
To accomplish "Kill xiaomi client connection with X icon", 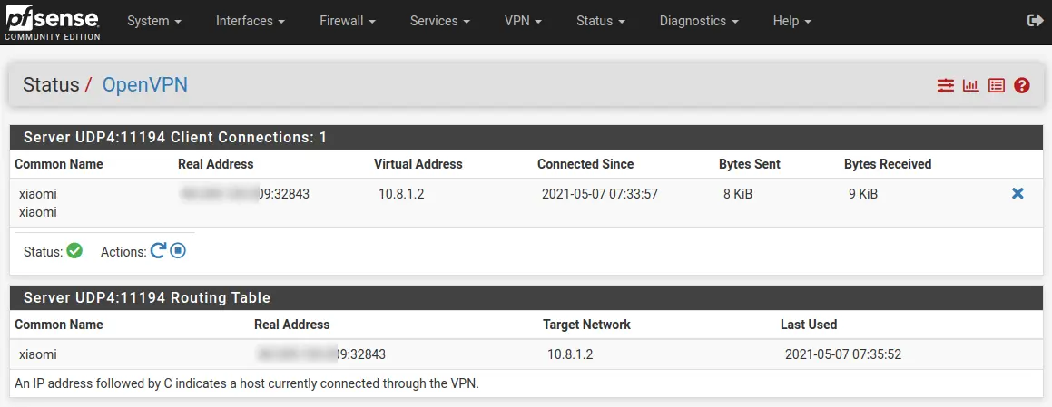I will click(1018, 194).
